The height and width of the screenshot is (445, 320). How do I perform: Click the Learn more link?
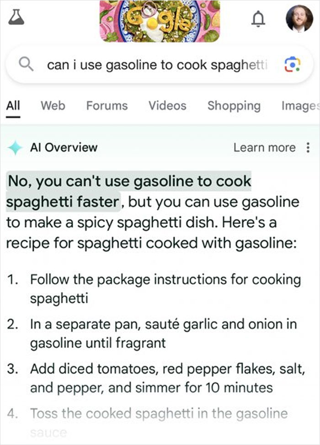pos(264,147)
